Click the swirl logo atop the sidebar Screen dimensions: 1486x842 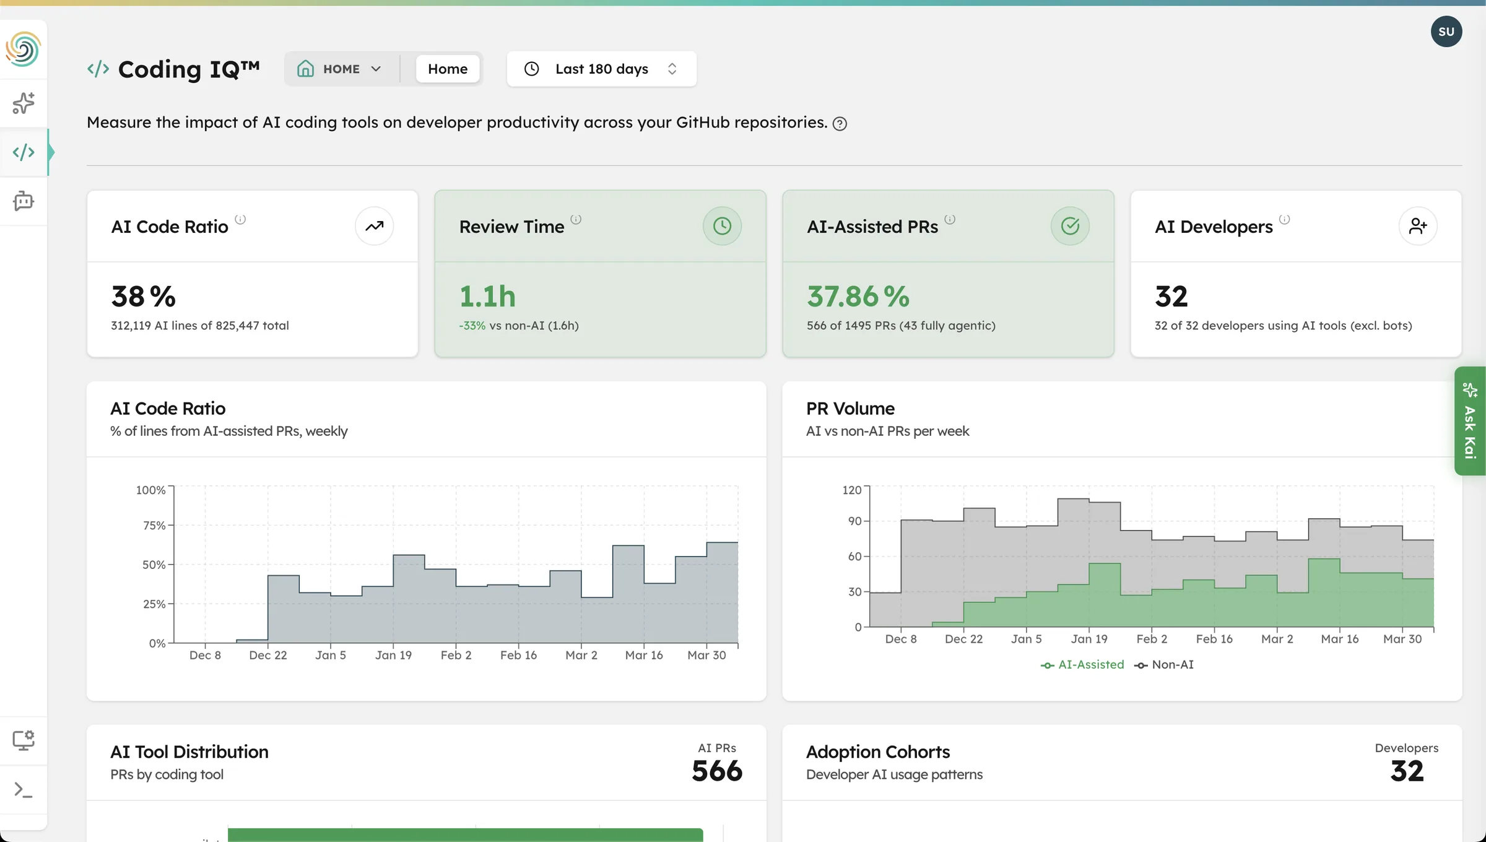pyautogui.click(x=24, y=49)
